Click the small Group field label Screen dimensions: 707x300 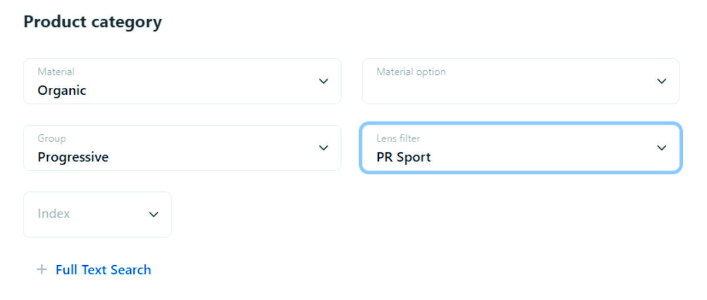pos(52,139)
